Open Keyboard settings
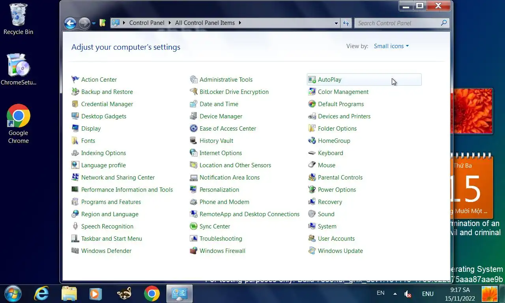 [x=331, y=153]
